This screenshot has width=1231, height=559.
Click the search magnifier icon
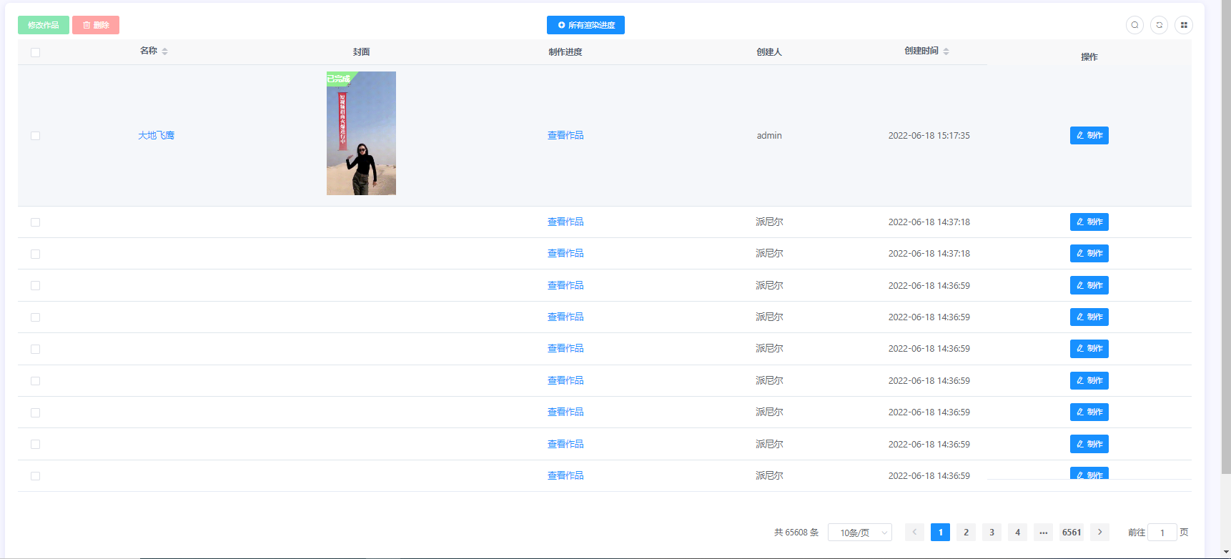pos(1134,25)
